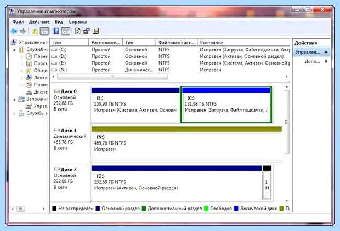This screenshot has height=231, width=340.
Task: Sort by the Том column header
Action: [x=70, y=43]
